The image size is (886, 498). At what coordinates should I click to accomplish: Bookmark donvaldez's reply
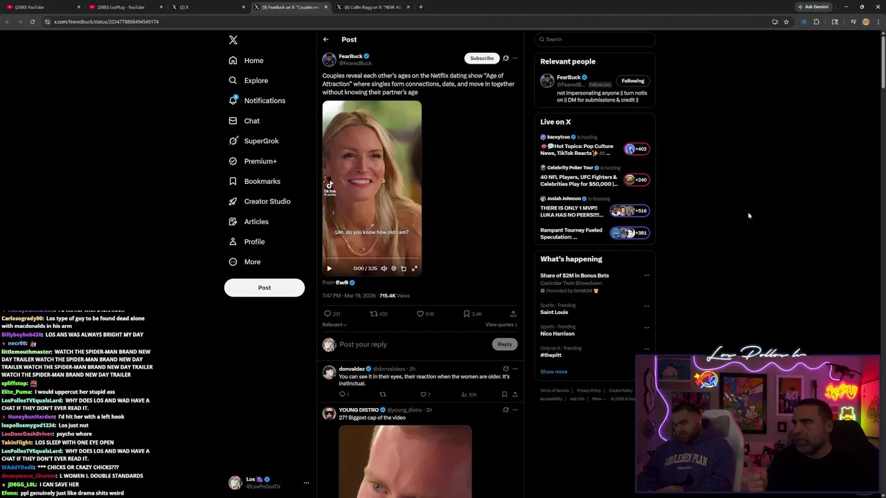point(504,394)
